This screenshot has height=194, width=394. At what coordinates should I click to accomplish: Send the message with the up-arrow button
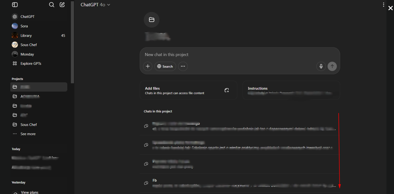pyautogui.click(x=332, y=66)
